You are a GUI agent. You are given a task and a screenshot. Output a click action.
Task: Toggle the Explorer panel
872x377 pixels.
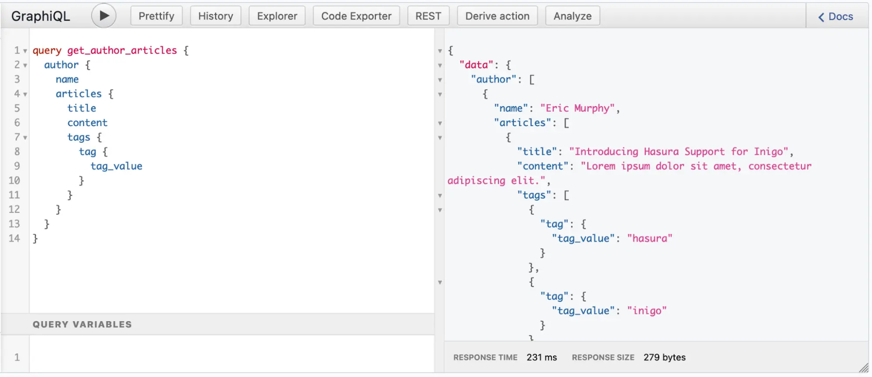pyautogui.click(x=277, y=16)
